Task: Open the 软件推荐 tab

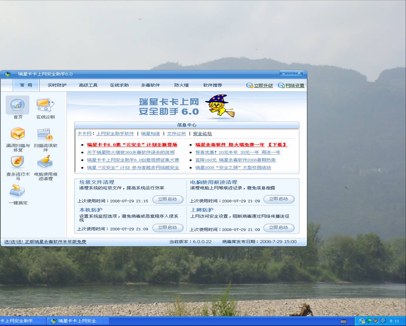Action: (213, 85)
